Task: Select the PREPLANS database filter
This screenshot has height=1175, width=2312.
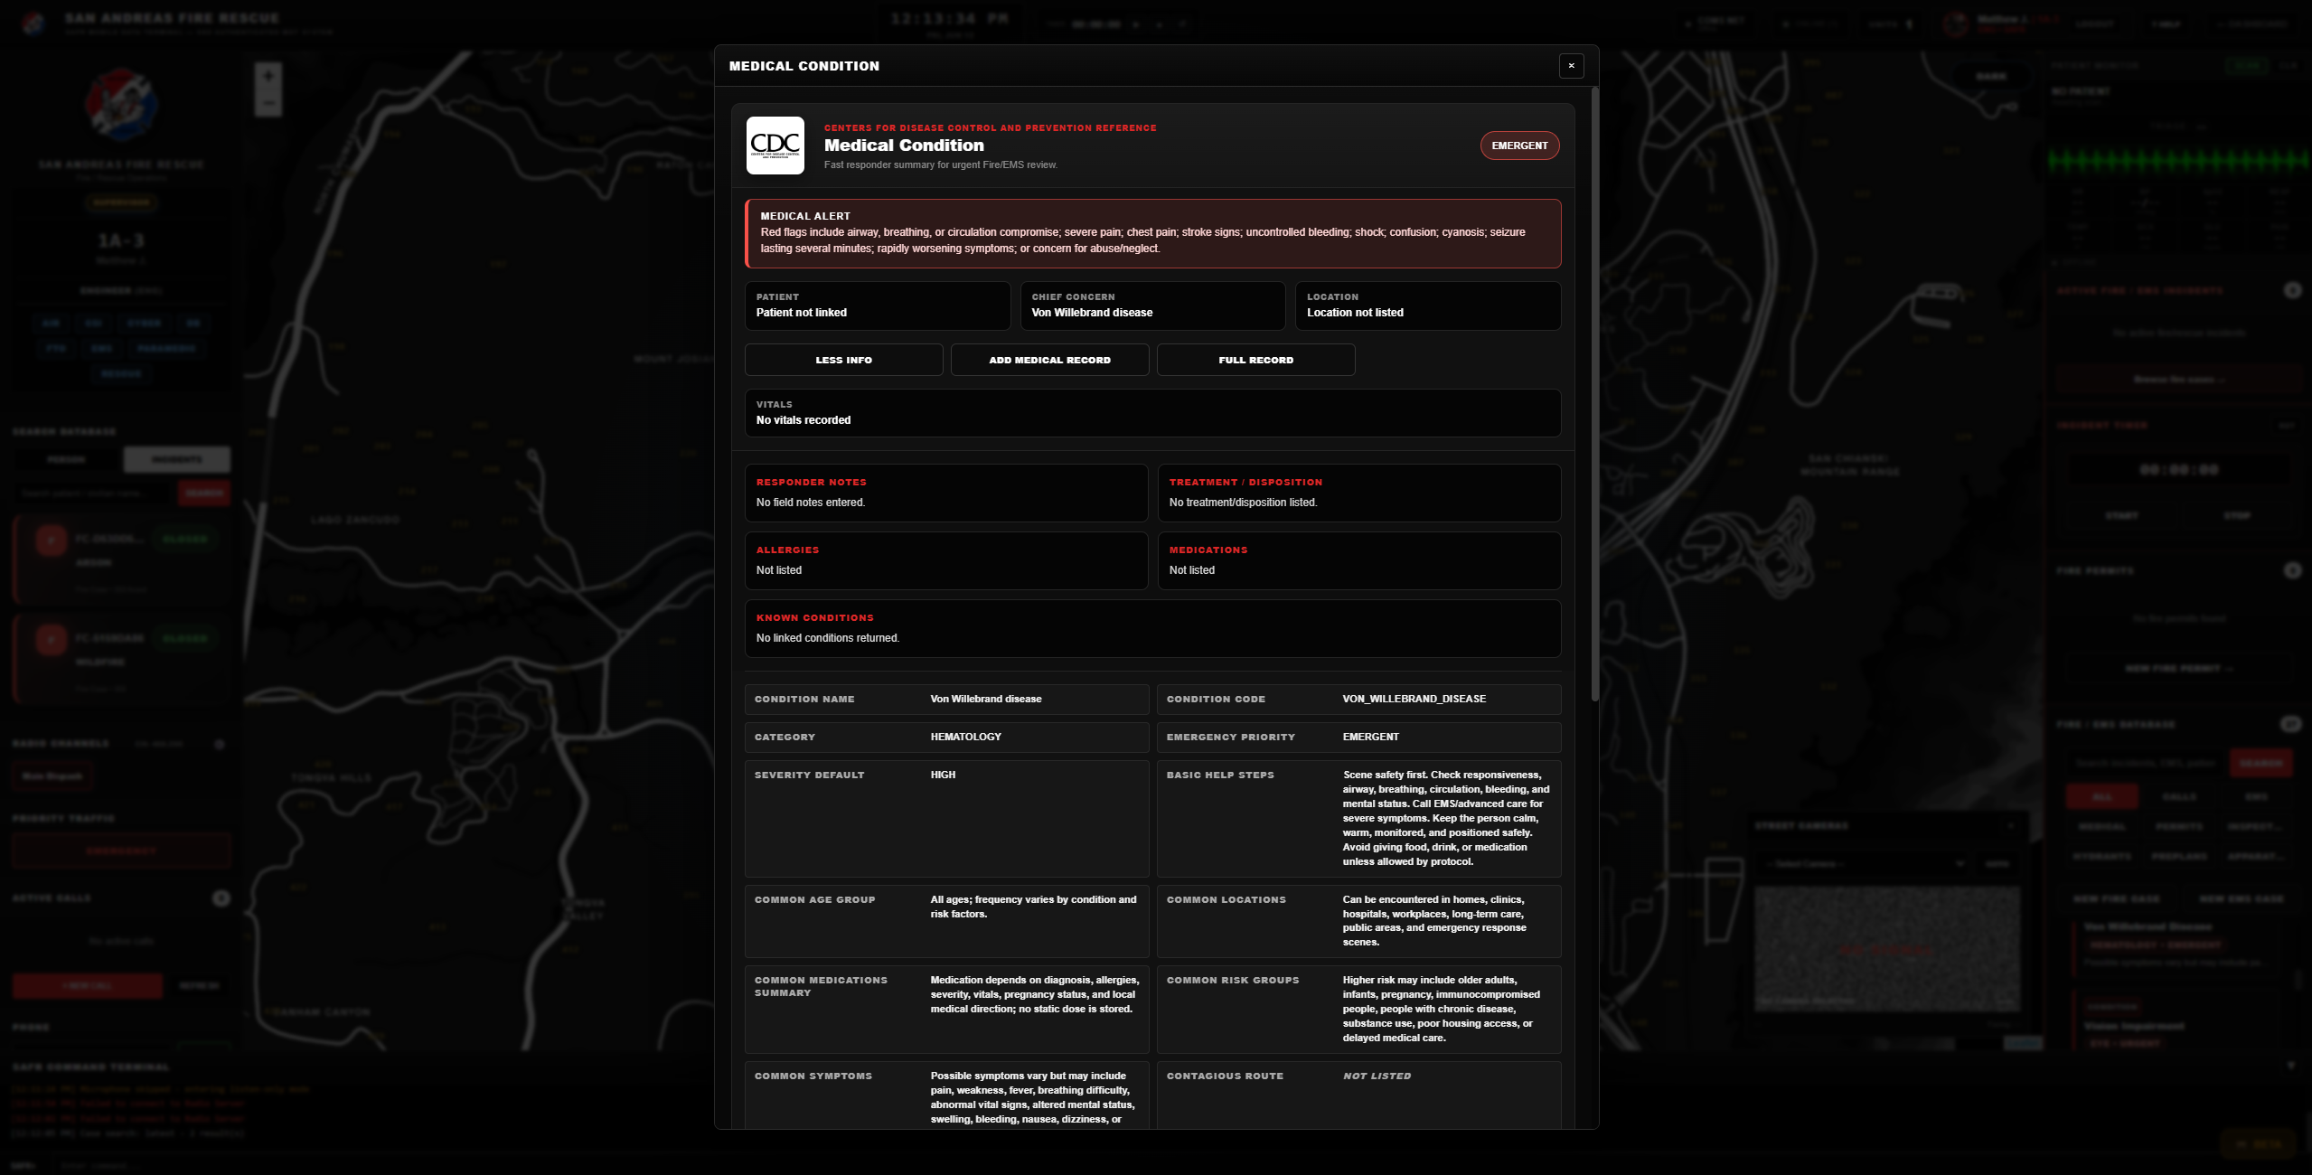Action: [x=2178, y=857]
